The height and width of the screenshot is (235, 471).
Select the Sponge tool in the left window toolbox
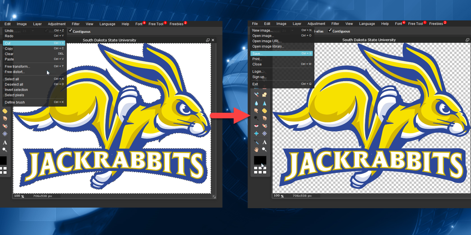5,111
